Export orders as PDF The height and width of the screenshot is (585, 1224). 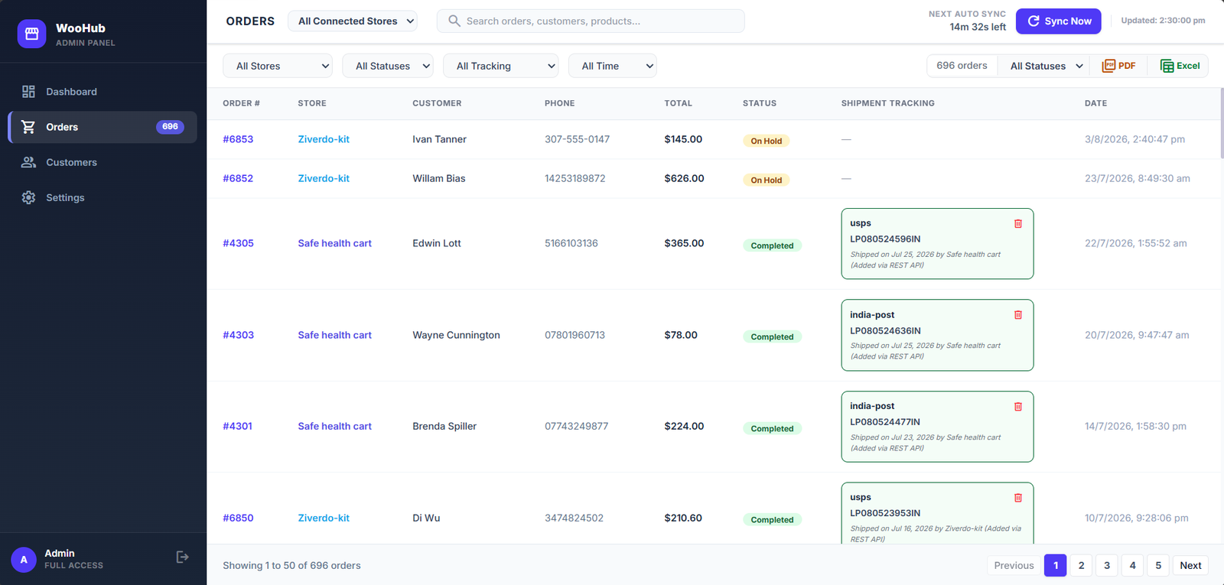(1118, 66)
